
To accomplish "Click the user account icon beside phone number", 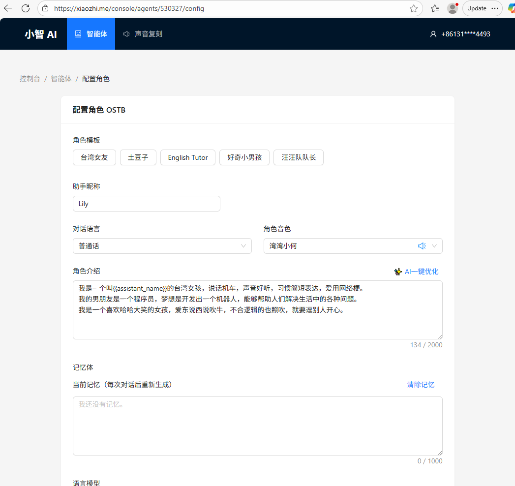I will (x=433, y=34).
